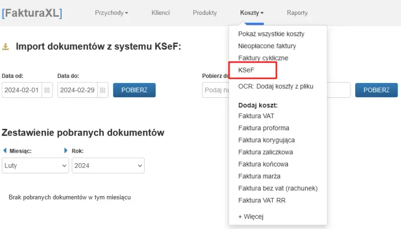Add a Faktura końcowa cost
The width and height of the screenshot is (401, 229).
pyautogui.click(x=263, y=164)
